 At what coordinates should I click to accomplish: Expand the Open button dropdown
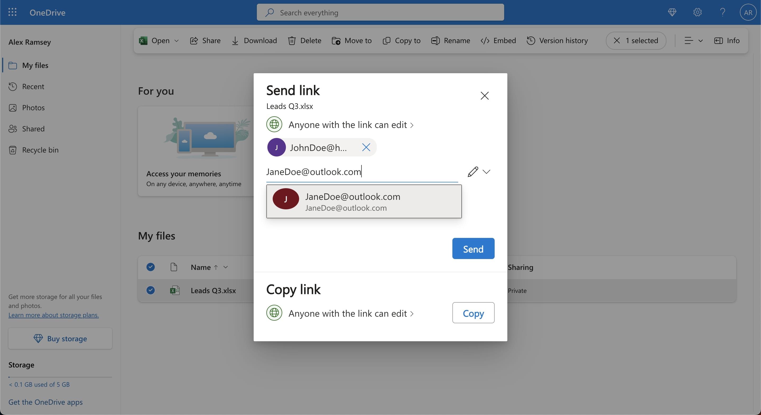(176, 41)
